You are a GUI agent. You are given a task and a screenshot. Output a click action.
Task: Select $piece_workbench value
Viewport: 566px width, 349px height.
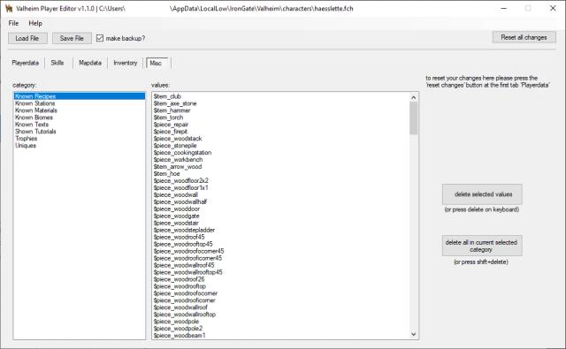(280, 160)
